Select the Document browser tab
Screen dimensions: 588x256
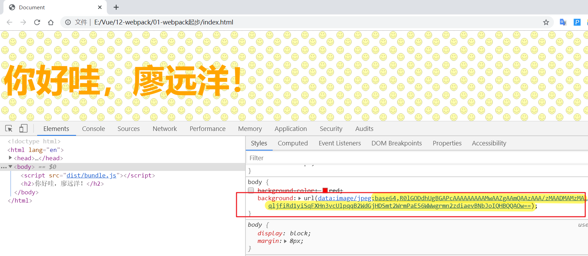click(x=55, y=7)
